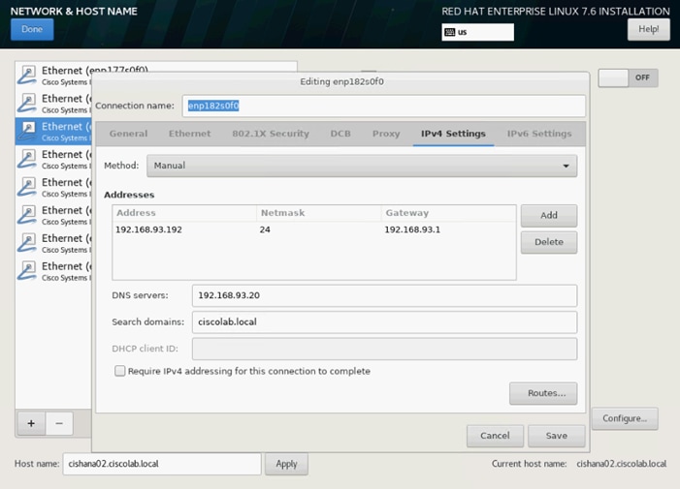
Task: Open the DCB tab
Action: 340,134
